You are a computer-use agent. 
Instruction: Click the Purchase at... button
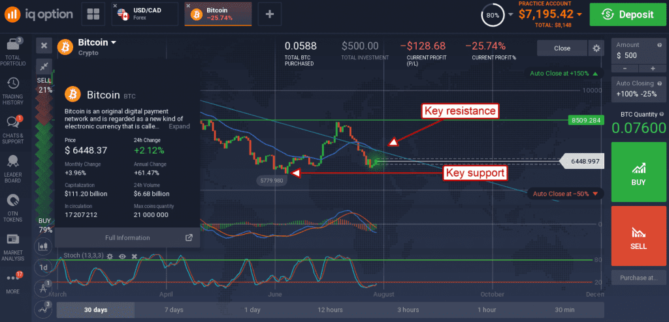click(x=638, y=278)
